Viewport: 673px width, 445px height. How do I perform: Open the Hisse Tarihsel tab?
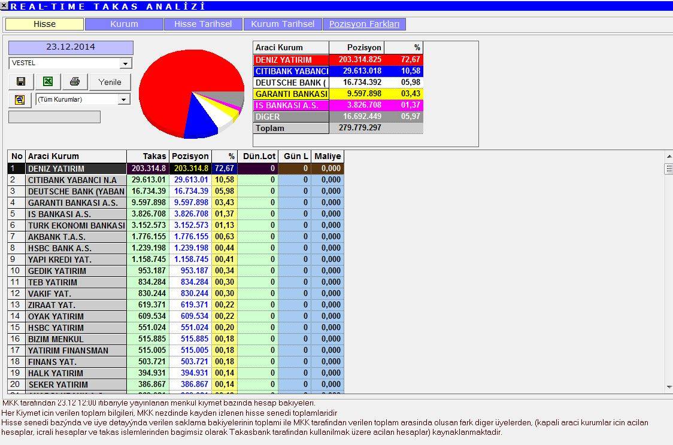click(203, 24)
